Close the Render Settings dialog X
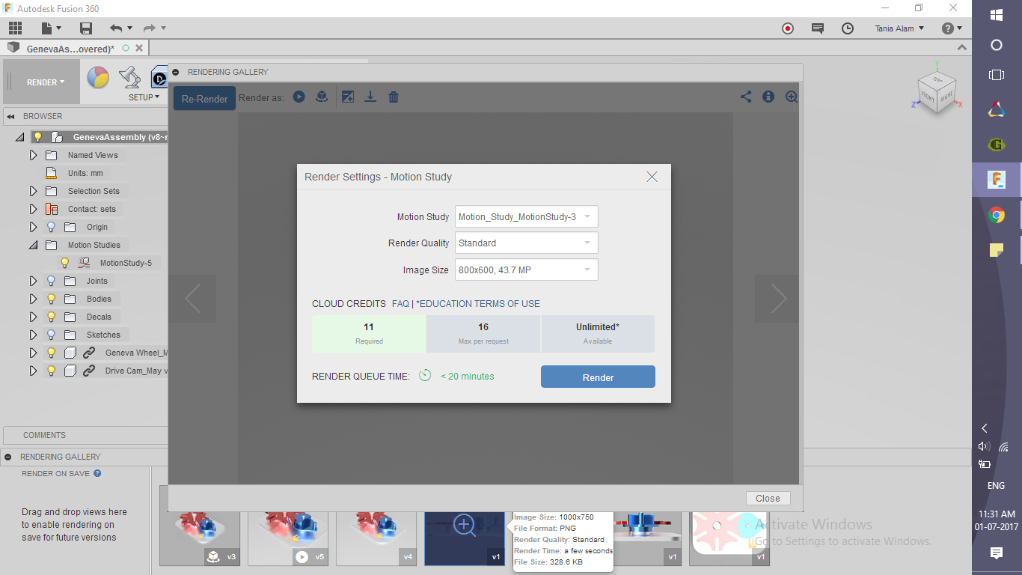This screenshot has height=575, width=1022. (x=652, y=177)
